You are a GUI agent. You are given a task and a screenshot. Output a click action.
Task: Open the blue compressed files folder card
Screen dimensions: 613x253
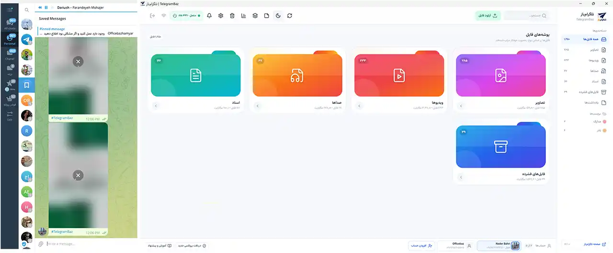tap(501, 145)
